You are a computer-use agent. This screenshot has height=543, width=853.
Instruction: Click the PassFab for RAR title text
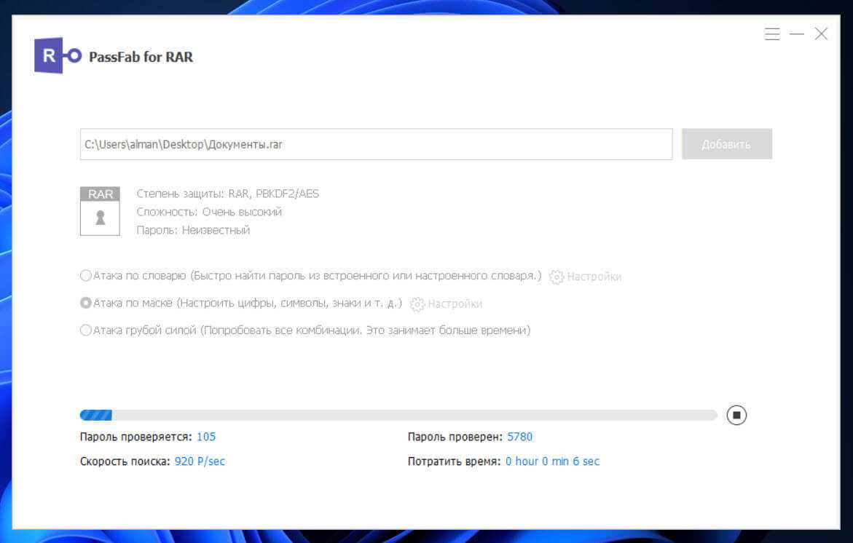141,57
